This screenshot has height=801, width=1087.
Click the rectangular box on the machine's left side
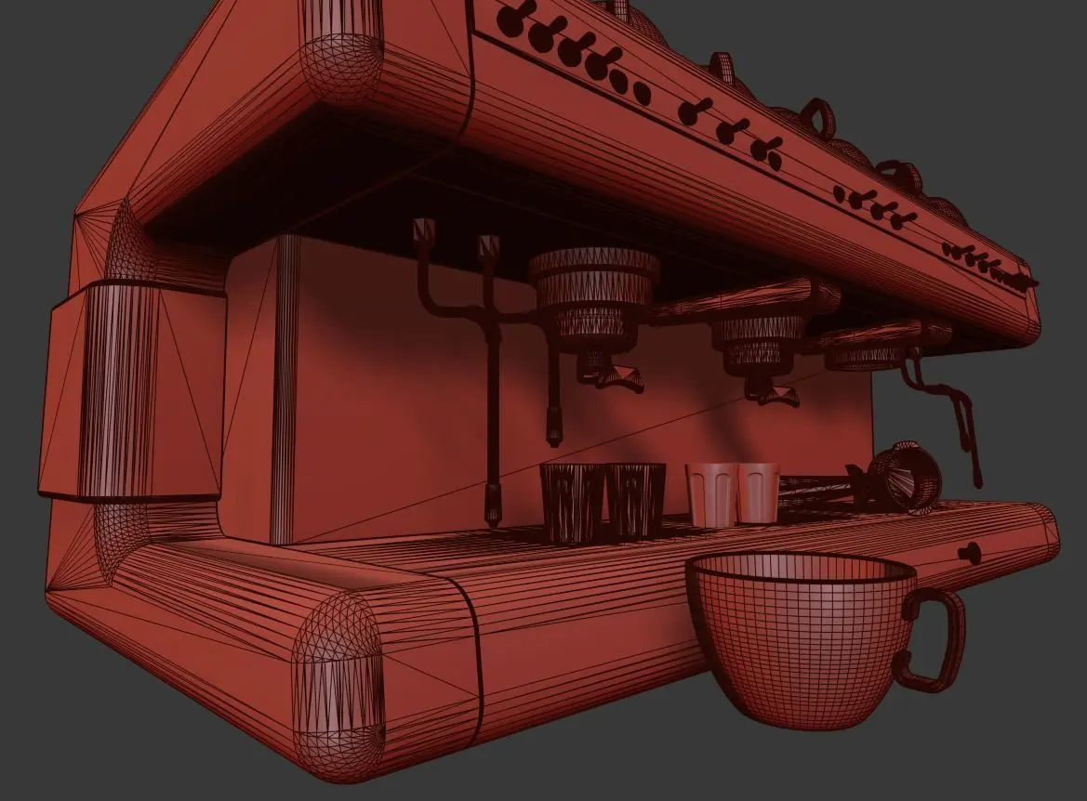[132, 391]
